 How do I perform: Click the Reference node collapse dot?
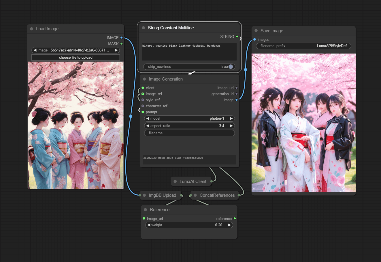pyautogui.click(x=146, y=210)
